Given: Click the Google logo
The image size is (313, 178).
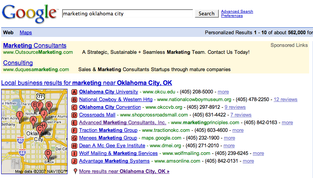Looking at the screenshot, I should 29,13.
